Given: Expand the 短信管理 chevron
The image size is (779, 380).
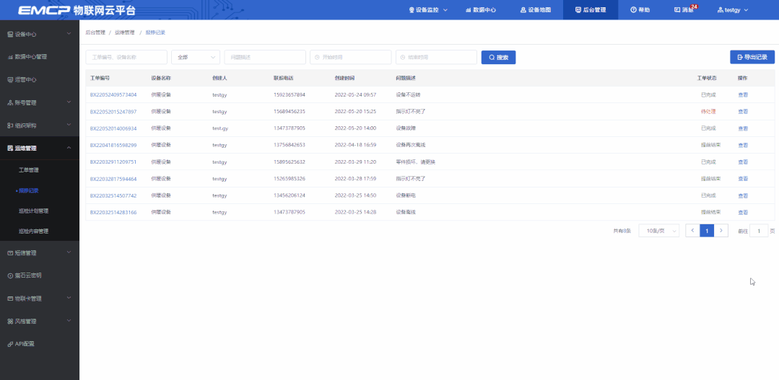Looking at the screenshot, I should click(x=69, y=252).
